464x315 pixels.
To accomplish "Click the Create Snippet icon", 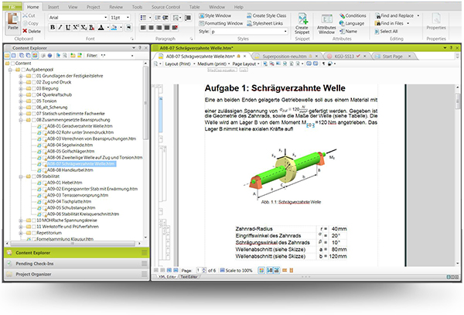I will click(302, 19).
